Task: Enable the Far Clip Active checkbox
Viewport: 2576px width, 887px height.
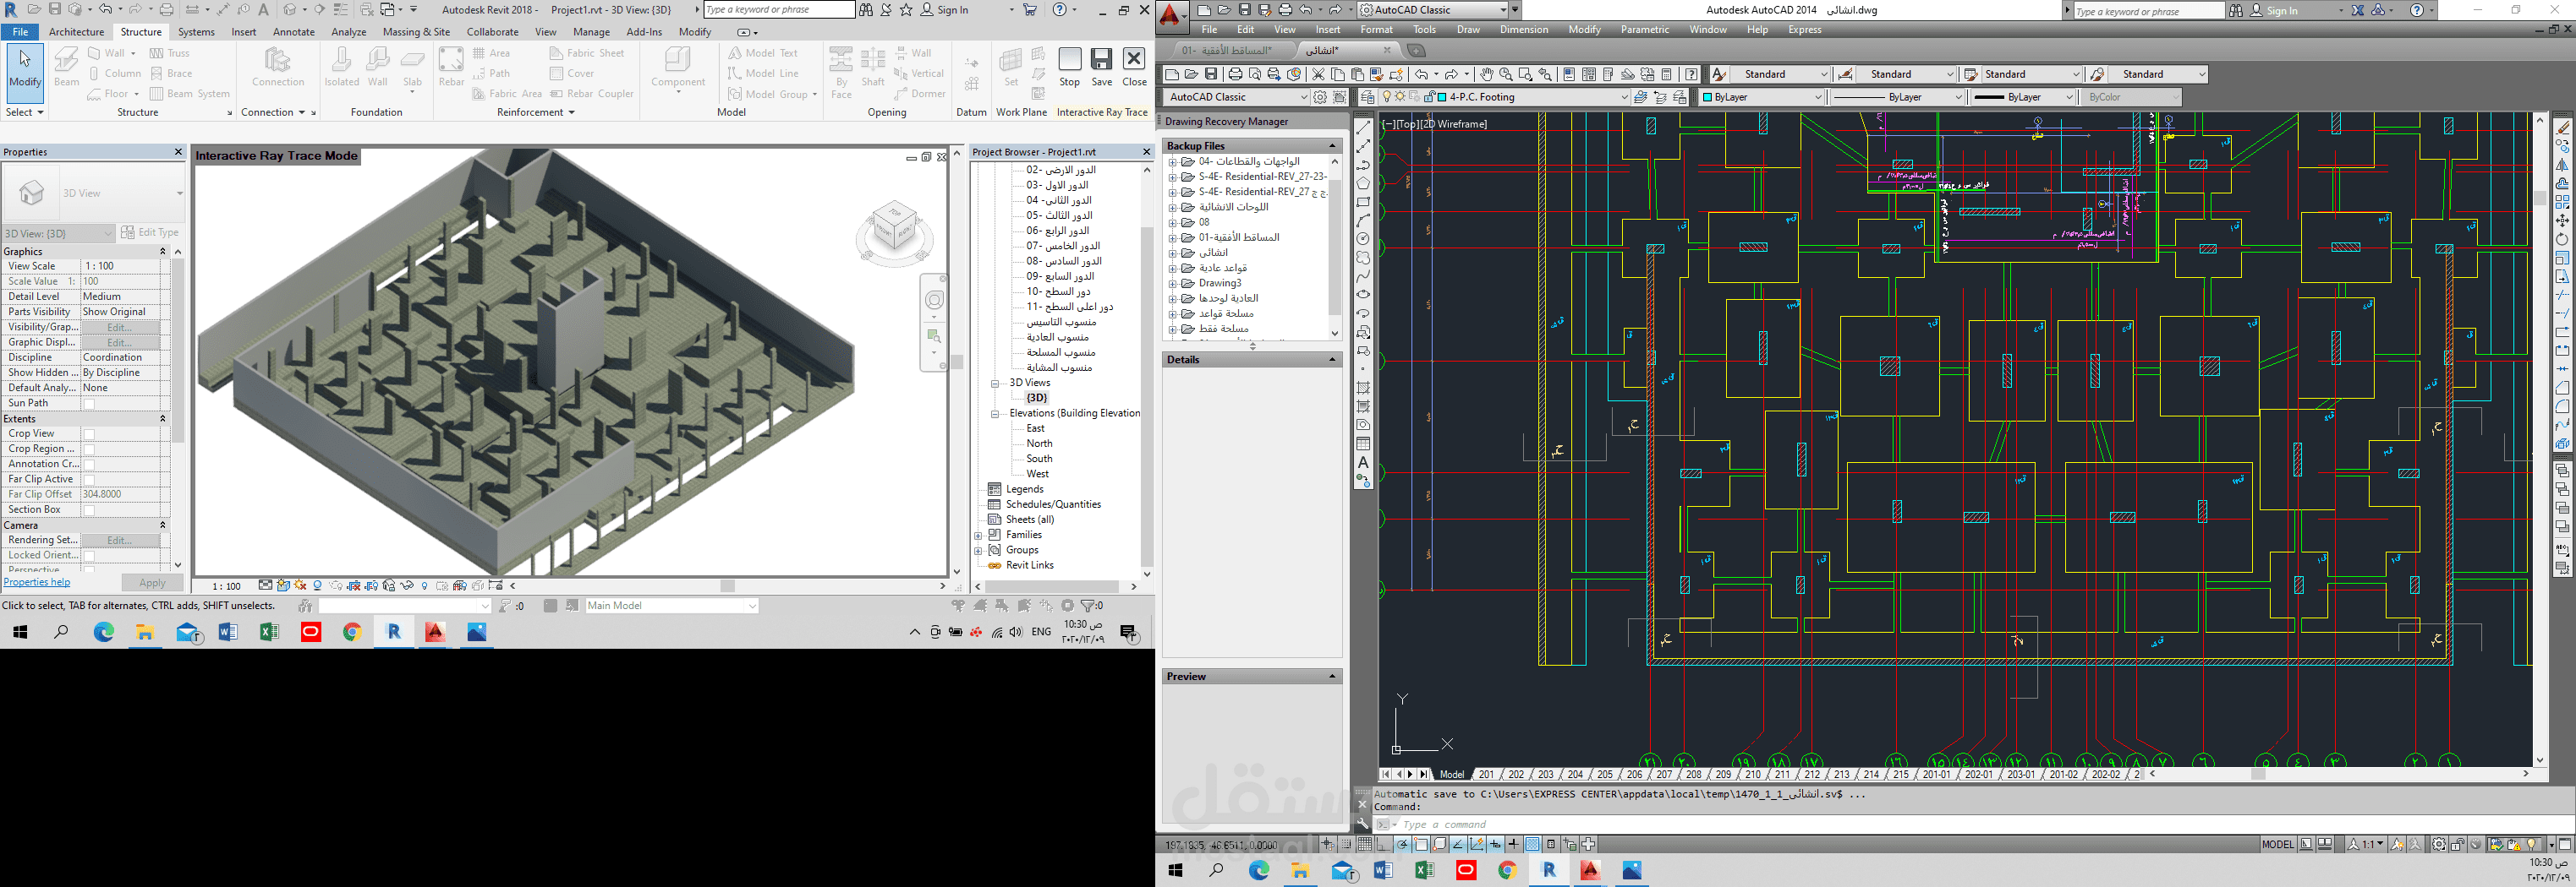Action: pyautogui.click(x=89, y=480)
